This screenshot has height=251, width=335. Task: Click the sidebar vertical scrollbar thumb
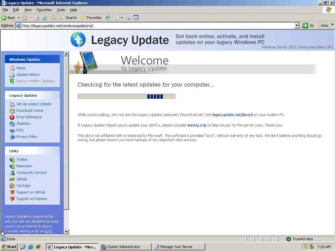tap(66, 133)
